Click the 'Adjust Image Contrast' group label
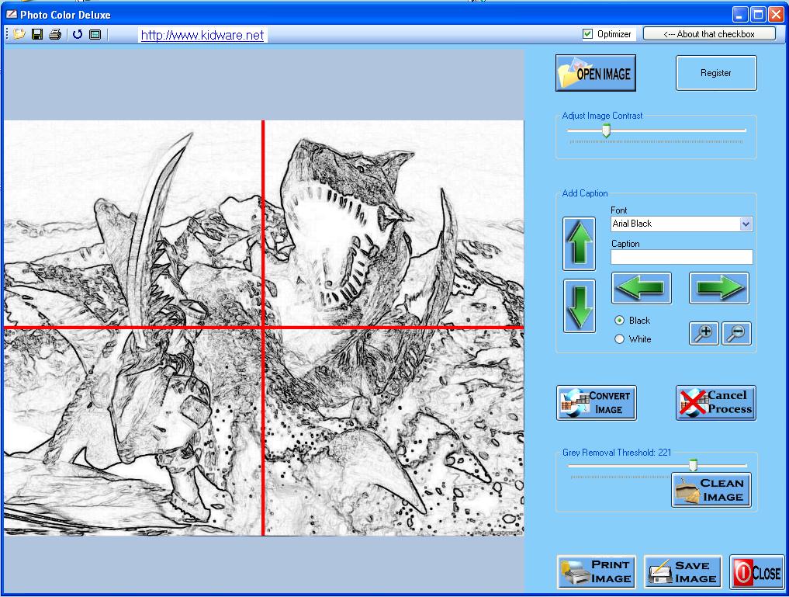Image resolution: width=789 pixels, height=597 pixels. (602, 116)
